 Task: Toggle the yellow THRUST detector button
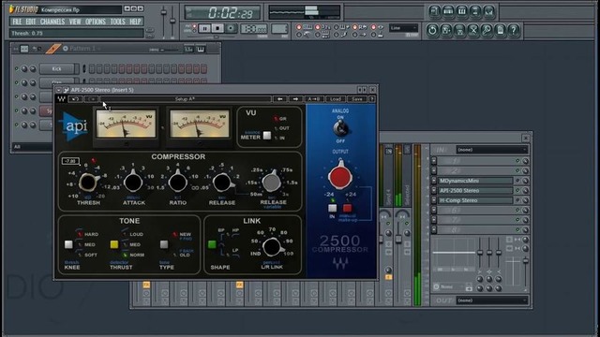[114, 244]
